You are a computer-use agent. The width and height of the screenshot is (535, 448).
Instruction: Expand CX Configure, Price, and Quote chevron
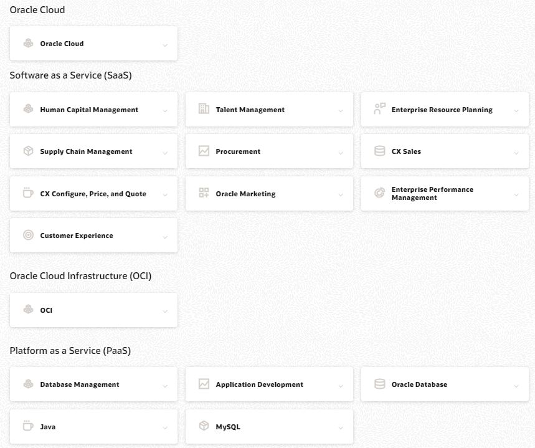pos(165,195)
